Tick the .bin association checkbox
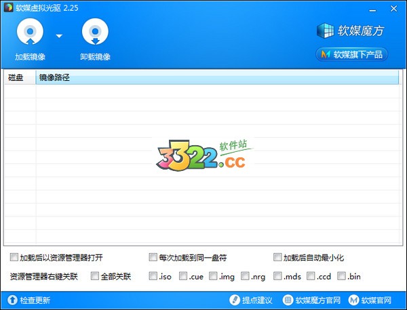407x310 pixels. [341, 275]
